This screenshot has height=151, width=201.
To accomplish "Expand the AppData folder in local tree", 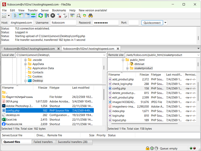I will click(25, 64).
